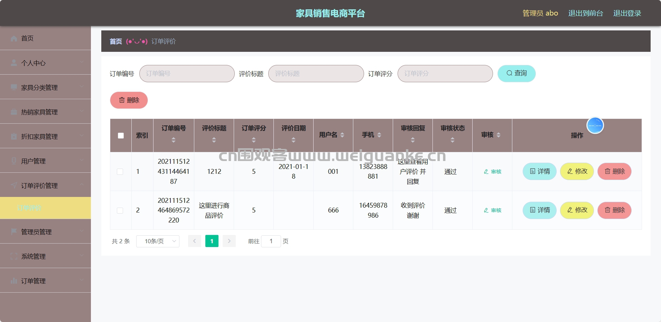This screenshot has width=661, height=322.
Task: Open 详情 for row 1
Action: pyautogui.click(x=540, y=171)
